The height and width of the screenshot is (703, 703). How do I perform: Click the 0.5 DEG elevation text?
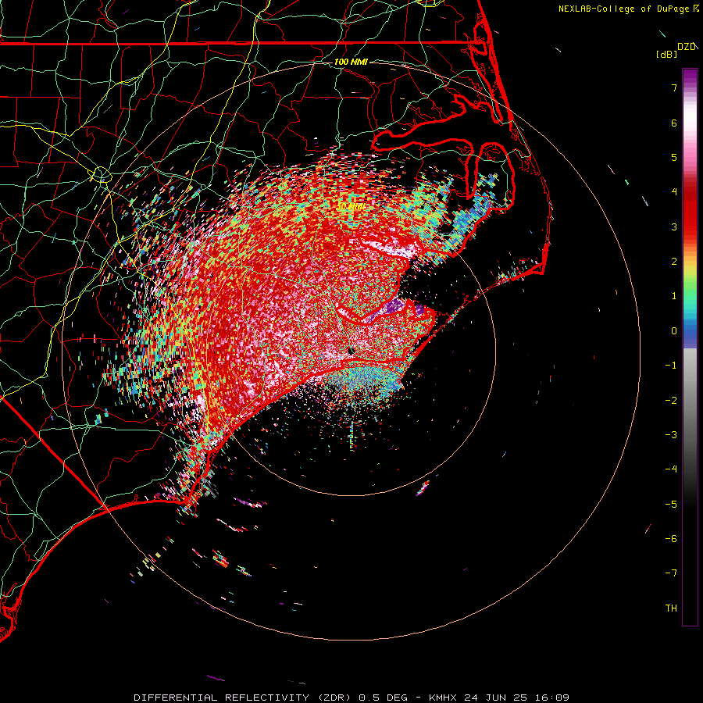click(x=383, y=698)
